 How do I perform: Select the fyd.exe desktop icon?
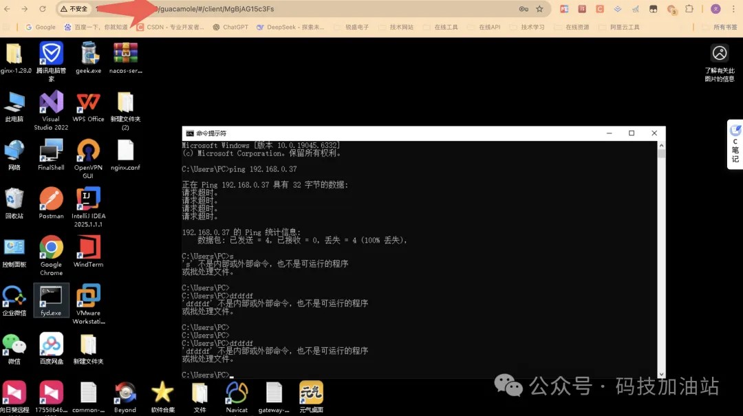[51, 300]
